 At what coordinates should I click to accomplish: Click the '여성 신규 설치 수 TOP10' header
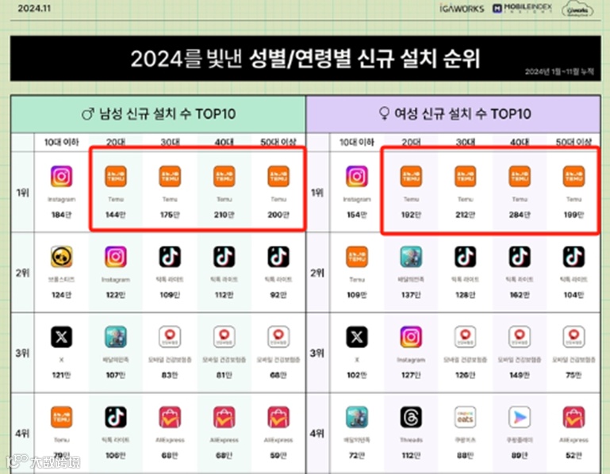click(x=455, y=114)
